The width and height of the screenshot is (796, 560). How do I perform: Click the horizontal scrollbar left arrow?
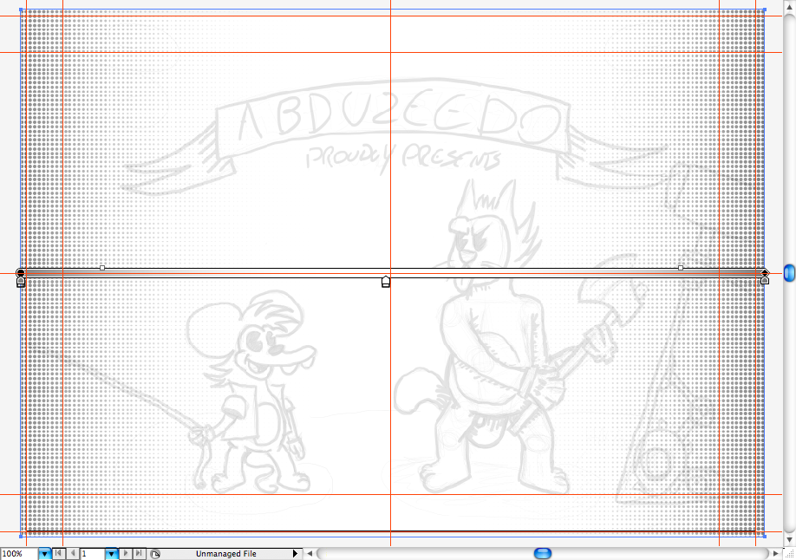click(310, 553)
